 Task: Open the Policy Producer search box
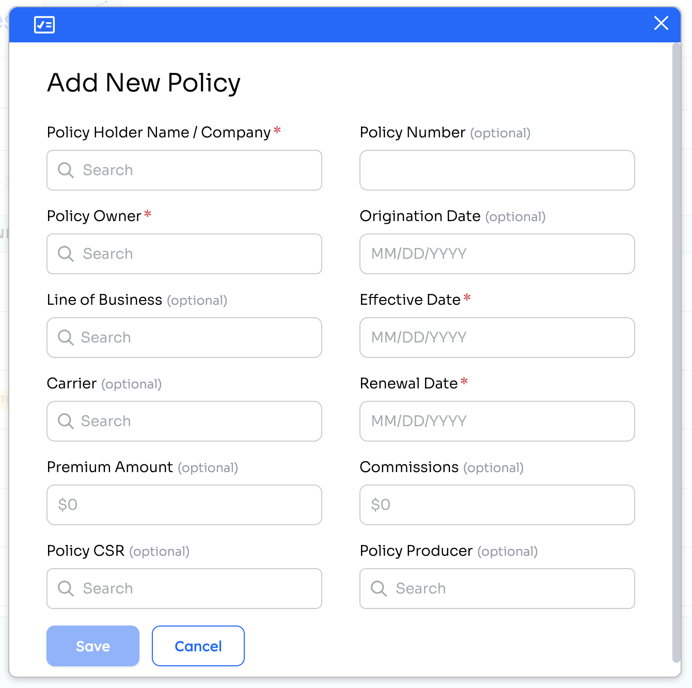497,589
